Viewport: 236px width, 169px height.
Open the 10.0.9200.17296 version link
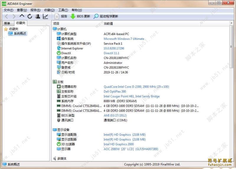pos(114,48)
